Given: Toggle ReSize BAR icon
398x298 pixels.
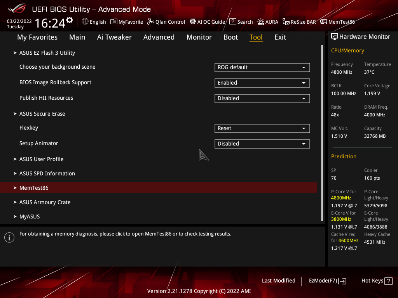Looking at the screenshot, I should coord(286,22).
